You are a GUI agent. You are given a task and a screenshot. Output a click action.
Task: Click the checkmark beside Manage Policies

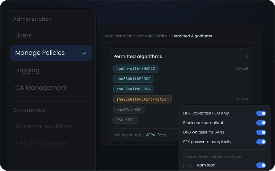84,53
